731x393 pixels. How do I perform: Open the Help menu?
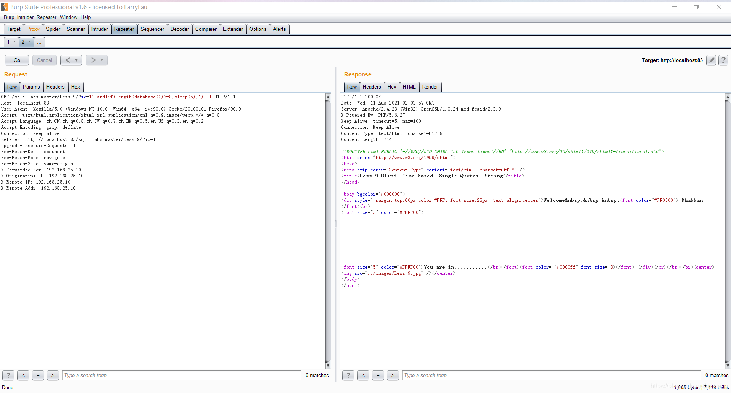click(x=86, y=17)
